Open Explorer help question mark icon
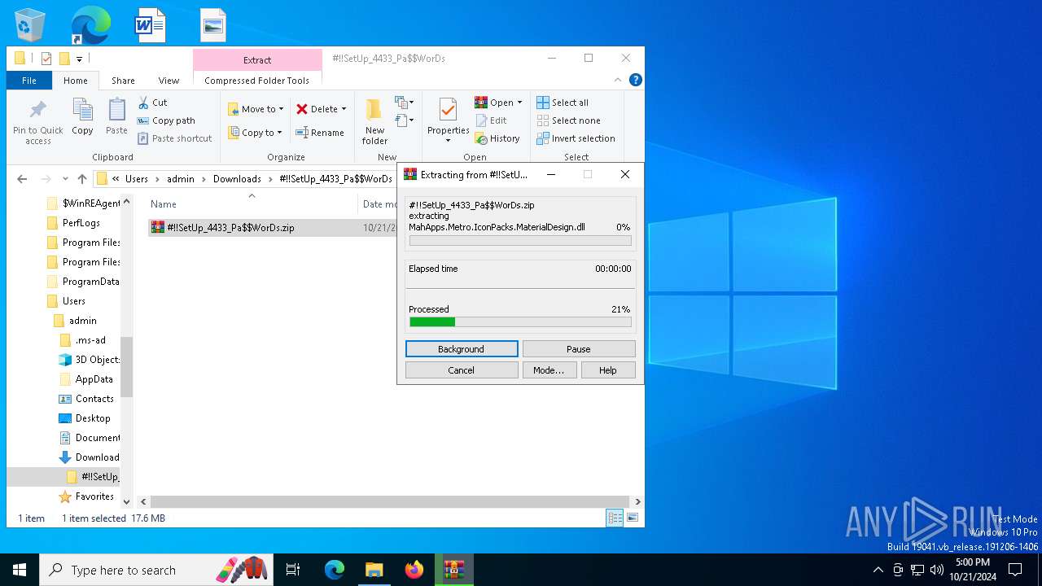1042x586 pixels. pyautogui.click(x=636, y=80)
